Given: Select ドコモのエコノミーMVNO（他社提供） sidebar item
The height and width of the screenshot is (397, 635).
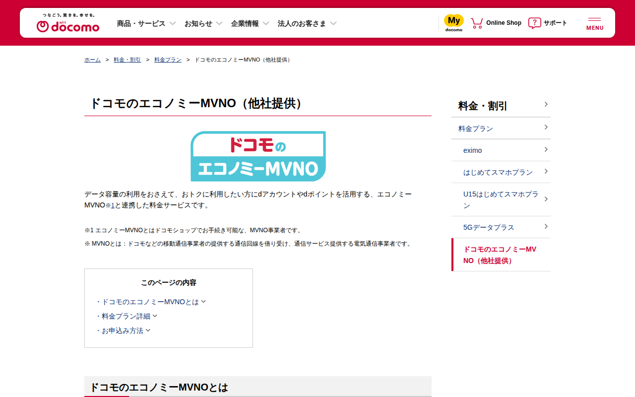Looking at the screenshot, I should click(x=501, y=255).
